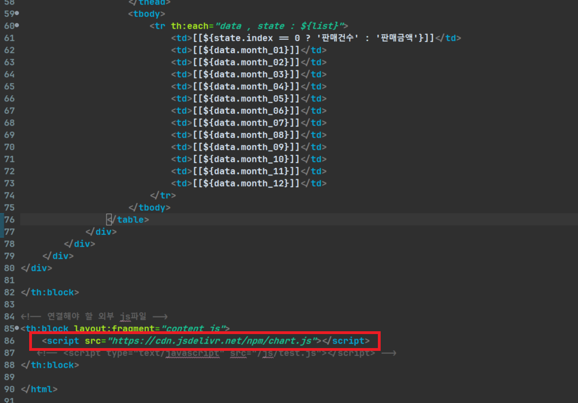578x403 pixels.
Task: Collapse the tr fold marker on line 60
Action: pos(17,25)
